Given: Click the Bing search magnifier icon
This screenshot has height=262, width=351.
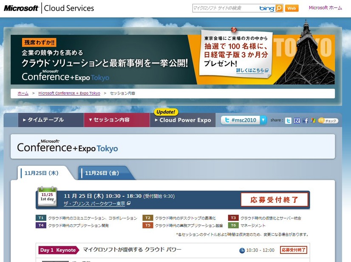Looking at the screenshot, I should pos(279,8).
